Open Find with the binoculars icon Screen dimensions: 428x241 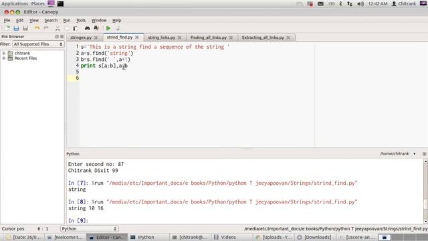point(88,28)
